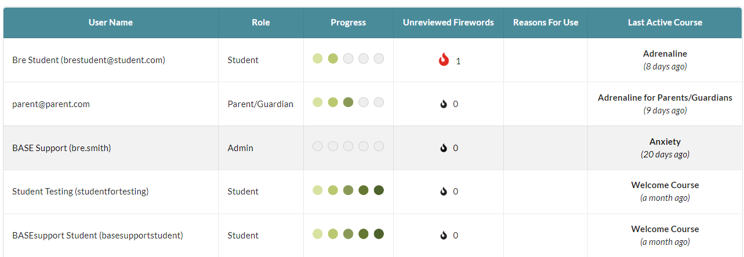Click the Unreviewed Firewords column header
744x257 pixels.
448,23
